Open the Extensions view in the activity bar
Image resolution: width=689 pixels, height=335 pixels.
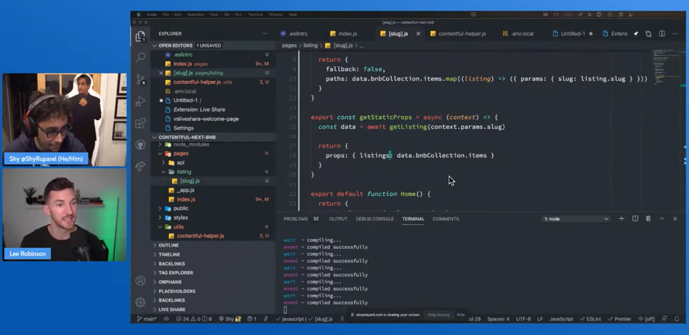pos(140,123)
